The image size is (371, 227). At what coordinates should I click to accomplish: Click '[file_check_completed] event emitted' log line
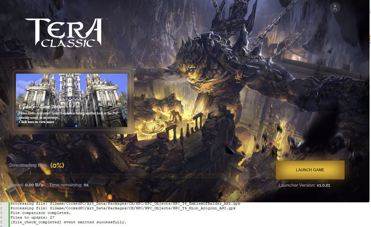[68, 222]
